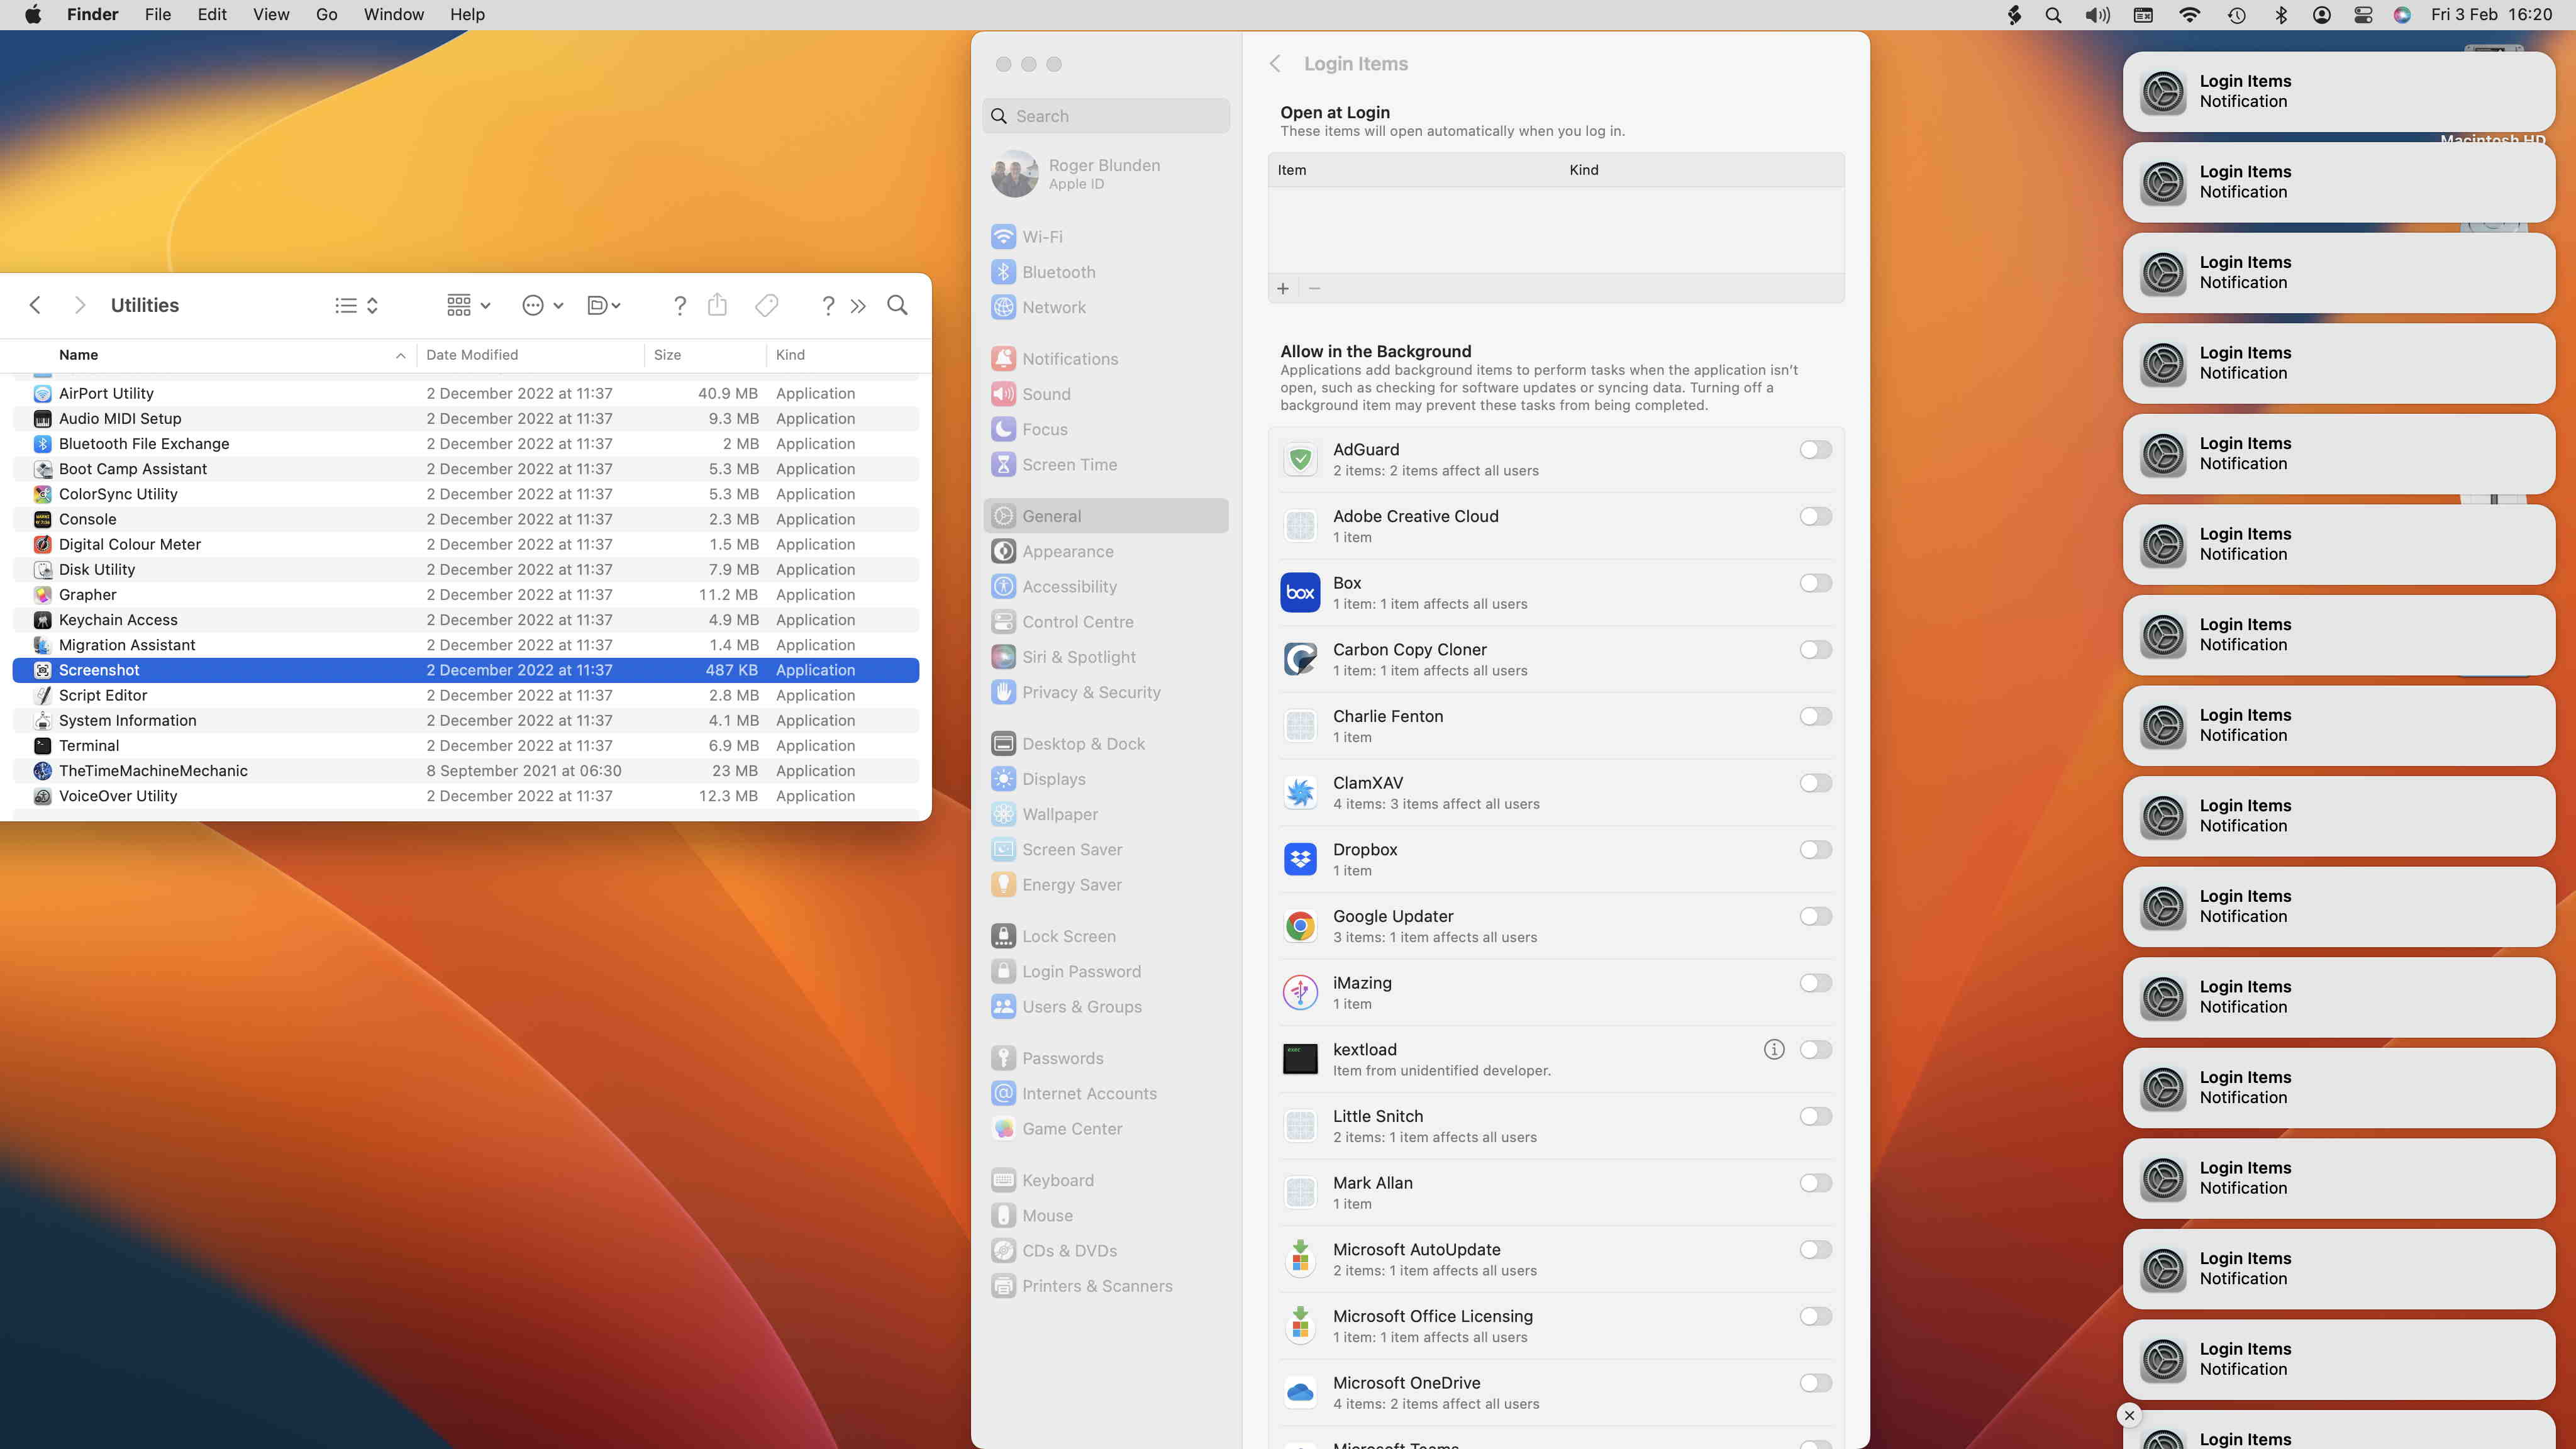Click the Tags icon in Finder toolbar
2576x1449 pixels.
coord(767,305)
